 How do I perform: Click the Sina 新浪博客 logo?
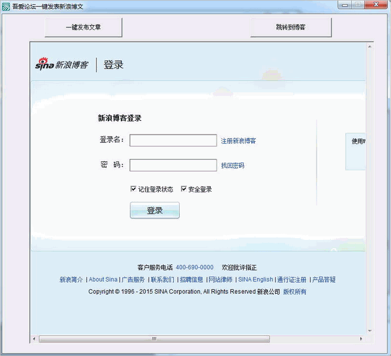[x=61, y=64]
